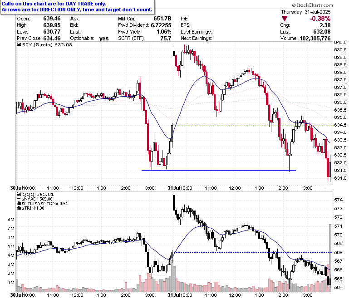Click the 5M volume axis label
Viewport: 354px width, 299px height.
coord(11,247)
